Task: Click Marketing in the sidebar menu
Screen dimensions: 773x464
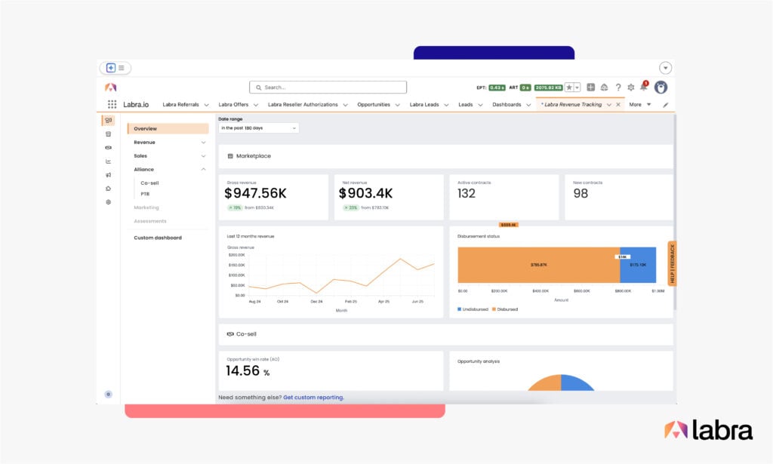Action: click(x=146, y=208)
